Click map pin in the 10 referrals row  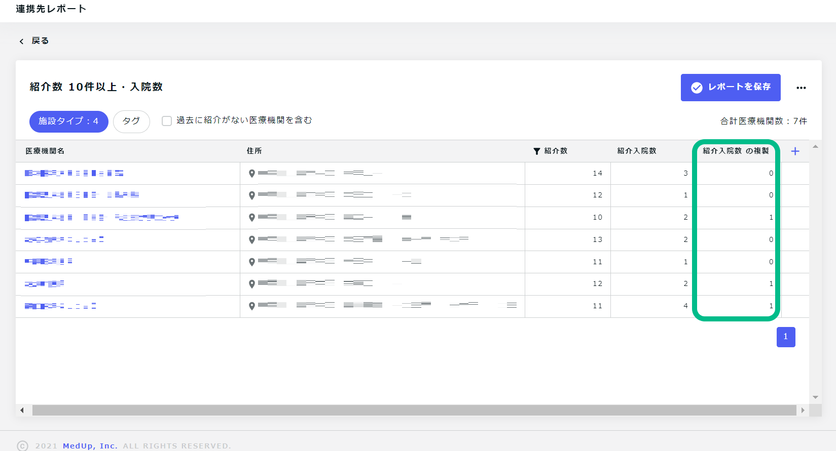click(251, 218)
